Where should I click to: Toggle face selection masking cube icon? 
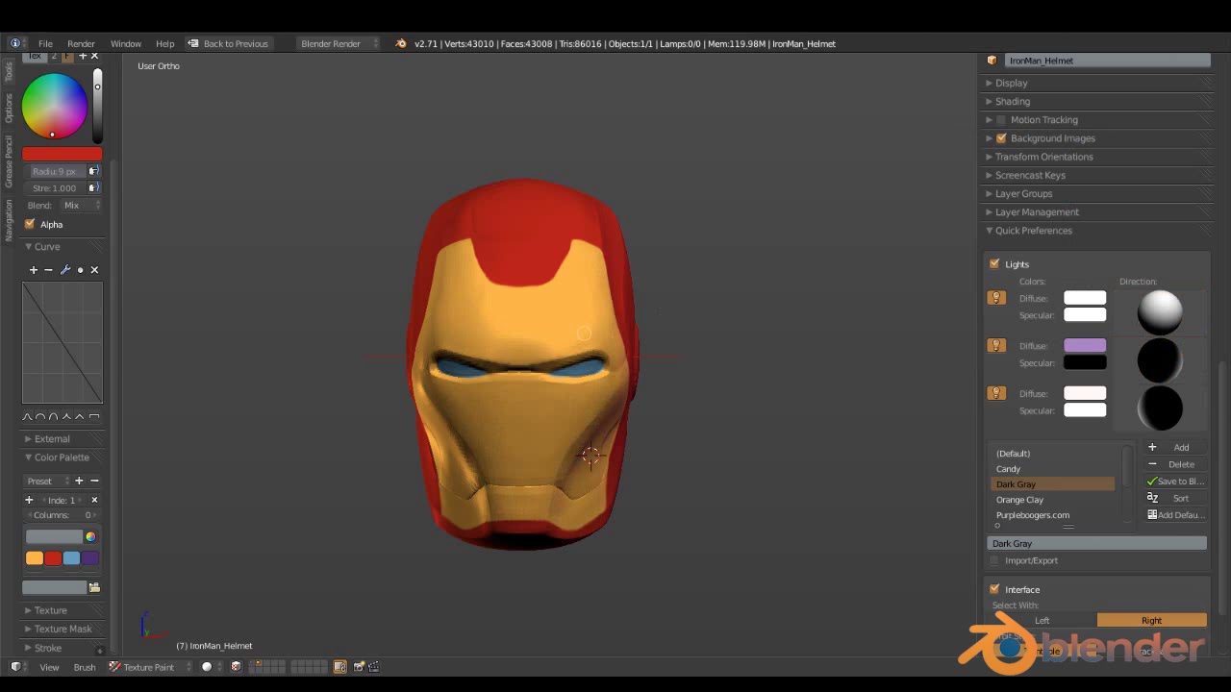click(236, 667)
